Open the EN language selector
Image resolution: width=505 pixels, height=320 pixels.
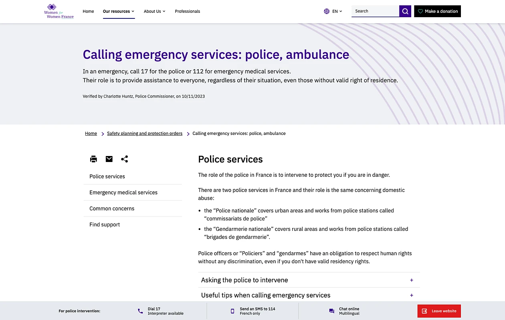tap(337, 11)
